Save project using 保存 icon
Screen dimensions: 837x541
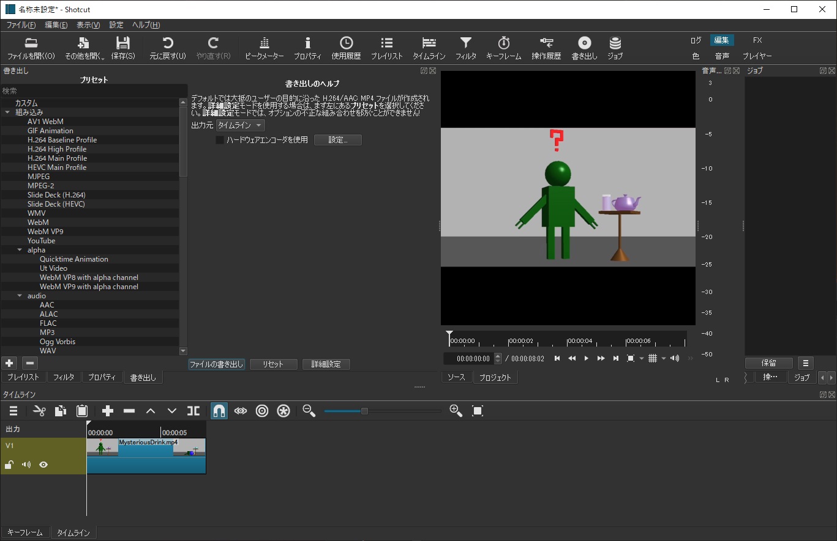(x=123, y=48)
